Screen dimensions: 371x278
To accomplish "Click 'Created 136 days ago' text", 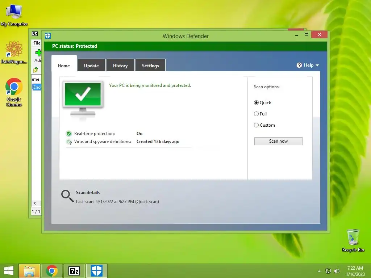I will (x=158, y=142).
